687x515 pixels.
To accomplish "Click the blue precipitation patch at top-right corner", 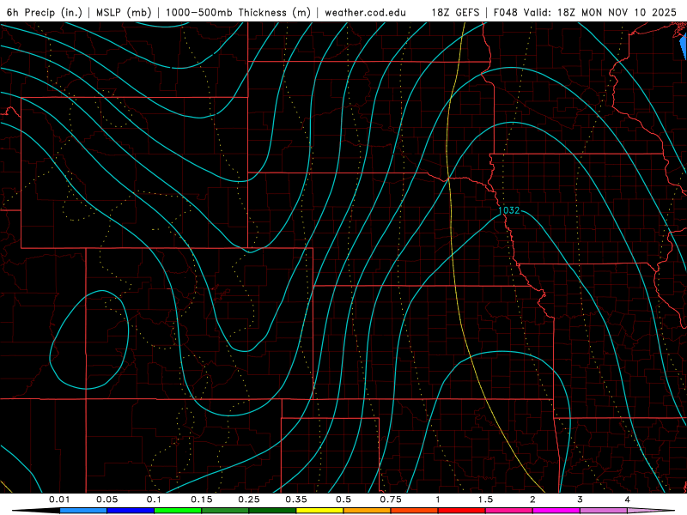I will [684, 47].
